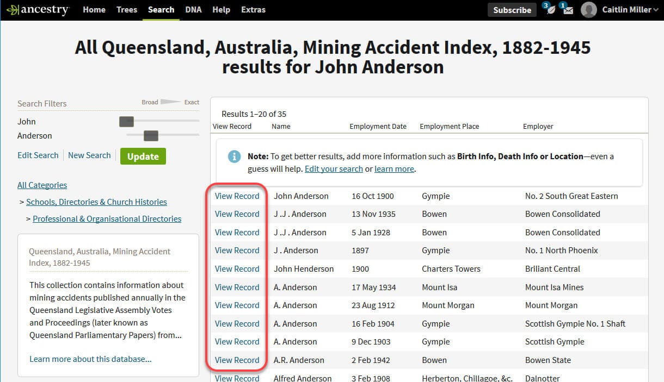Open Schools, Directories & Church Histories category

pos(96,202)
